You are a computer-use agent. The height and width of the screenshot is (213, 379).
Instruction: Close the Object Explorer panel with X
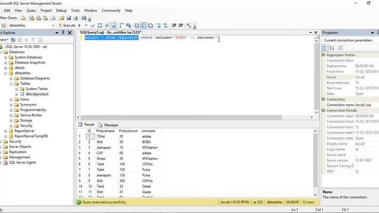tap(70, 33)
